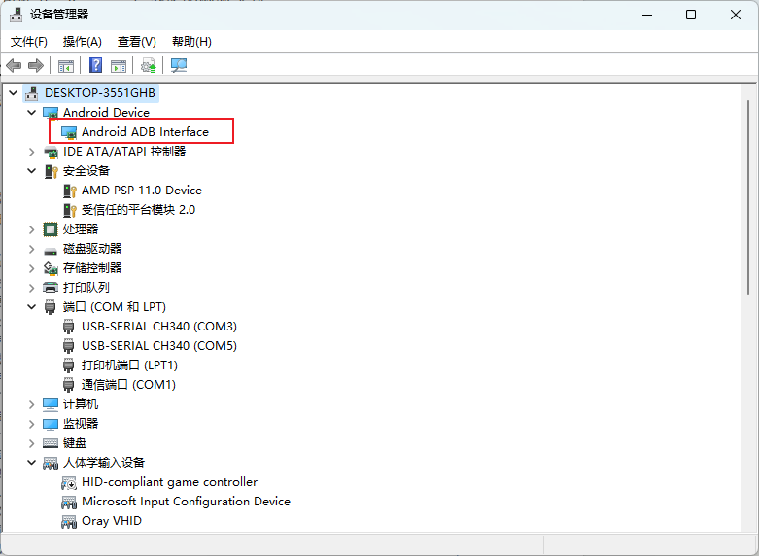The width and height of the screenshot is (759, 556).
Task: Open the 帮助(H) menu
Action: tap(191, 42)
